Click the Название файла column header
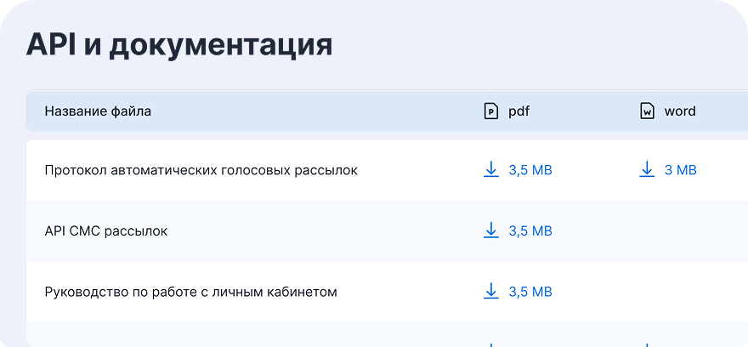Viewport: 748px width, 347px height. 98,111
